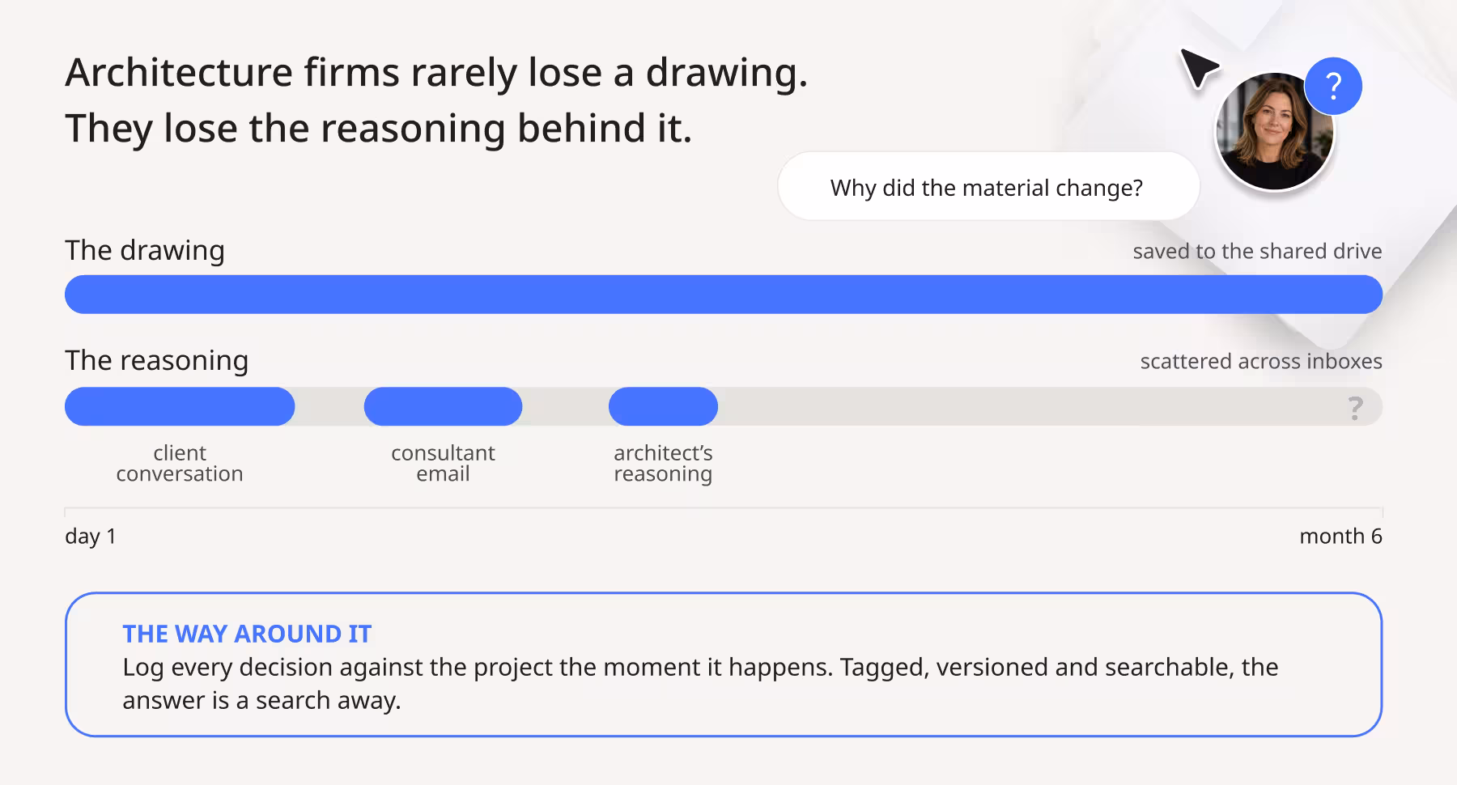Select the "Why did the material change?" bubble

tap(988, 187)
